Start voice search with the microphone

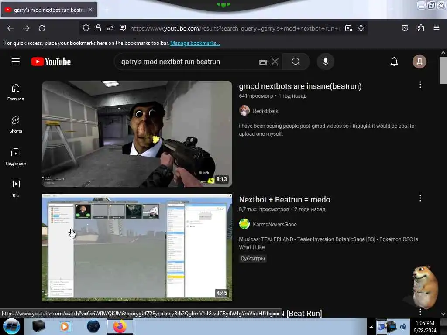click(x=326, y=62)
